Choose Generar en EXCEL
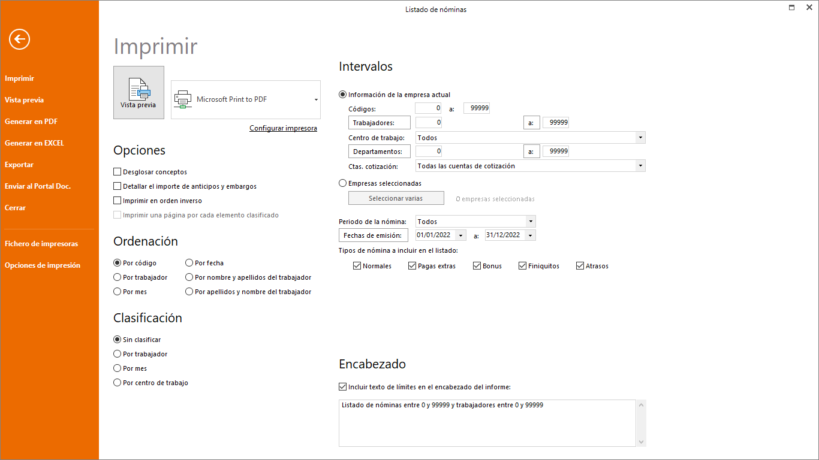Screen dimensions: 819x460 click(x=34, y=143)
